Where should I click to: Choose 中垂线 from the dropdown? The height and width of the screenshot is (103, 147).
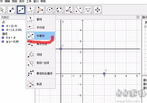(x=41, y=36)
